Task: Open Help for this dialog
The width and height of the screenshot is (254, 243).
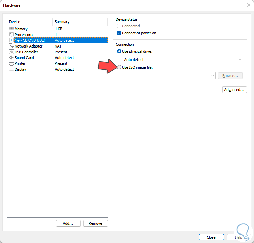Action: pyautogui.click(x=239, y=237)
